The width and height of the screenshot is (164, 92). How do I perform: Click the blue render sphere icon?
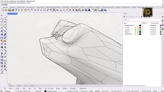[x=89, y=10]
